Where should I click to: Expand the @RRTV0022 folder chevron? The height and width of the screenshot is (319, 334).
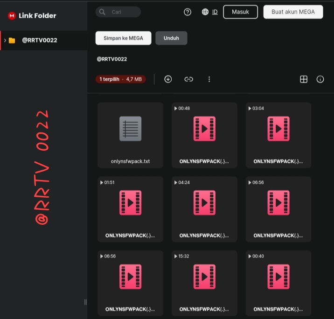click(5, 40)
